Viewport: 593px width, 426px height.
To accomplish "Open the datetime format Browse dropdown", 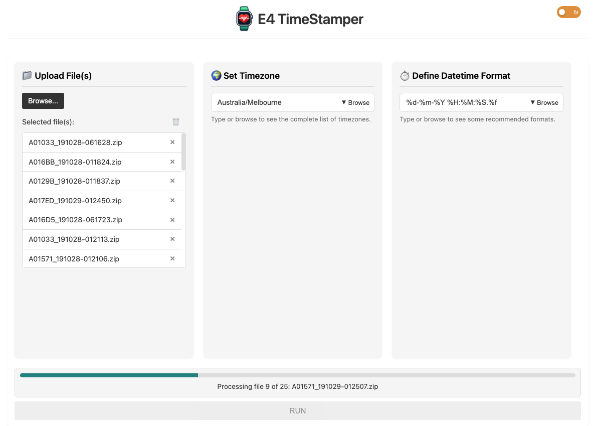I will pyautogui.click(x=544, y=103).
